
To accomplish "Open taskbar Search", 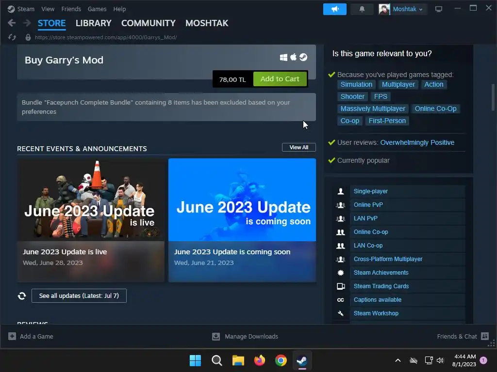I will pyautogui.click(x=217, y=360).
